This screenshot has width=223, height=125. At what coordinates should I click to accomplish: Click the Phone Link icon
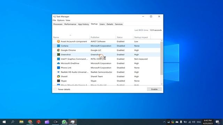tap(59, 68)
